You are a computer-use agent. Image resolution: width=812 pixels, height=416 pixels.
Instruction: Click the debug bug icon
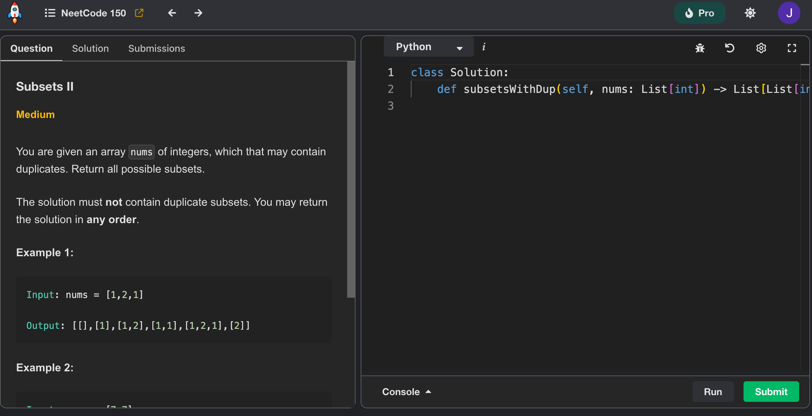click(x=700, y=48)
